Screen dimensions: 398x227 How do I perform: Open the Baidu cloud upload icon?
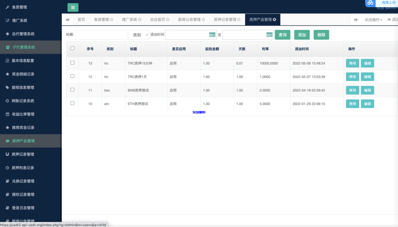pyautogui.click(x=370, y=3)
